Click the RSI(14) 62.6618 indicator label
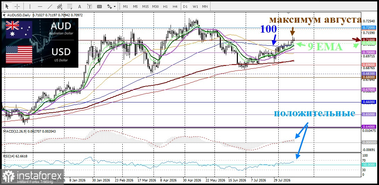 (x=15, y=156)
